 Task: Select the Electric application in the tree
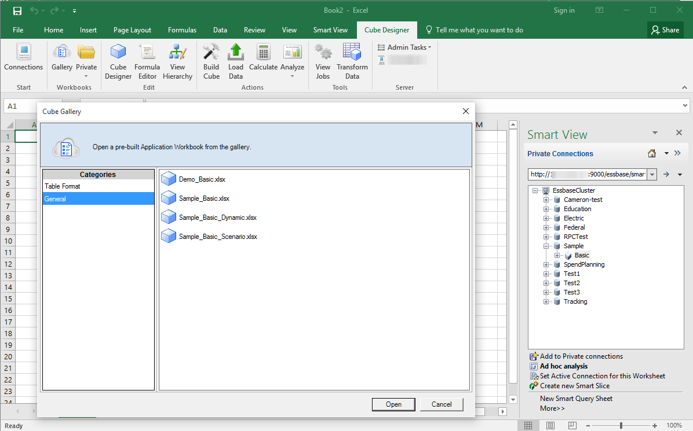pos(574,218)
